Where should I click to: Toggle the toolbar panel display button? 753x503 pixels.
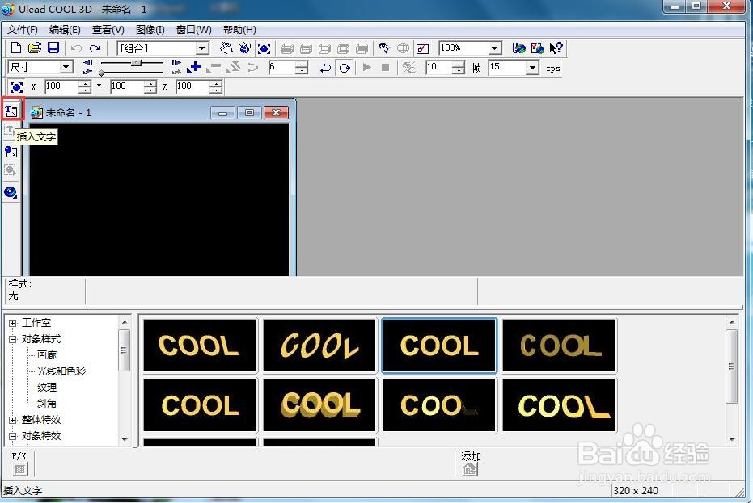[422, 48]
